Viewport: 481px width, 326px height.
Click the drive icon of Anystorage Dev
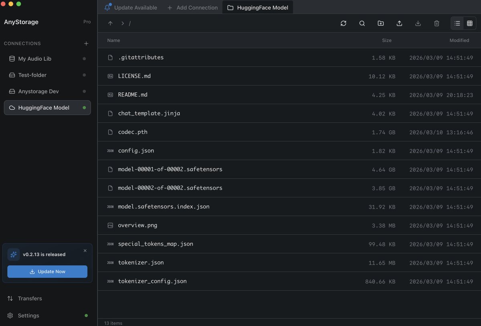click(x=12, y=91)
